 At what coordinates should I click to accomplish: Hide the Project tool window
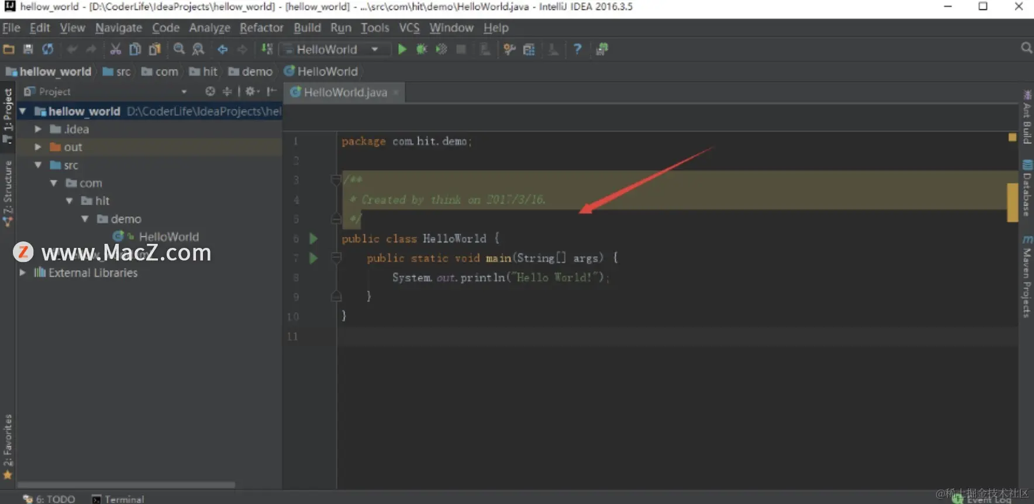coord(271,91)
